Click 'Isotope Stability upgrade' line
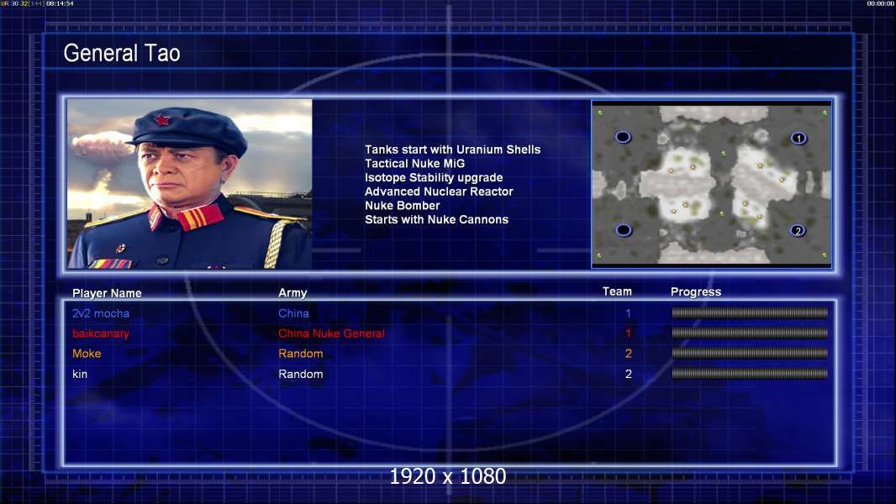896x504 pixels. tap(434, 177)
